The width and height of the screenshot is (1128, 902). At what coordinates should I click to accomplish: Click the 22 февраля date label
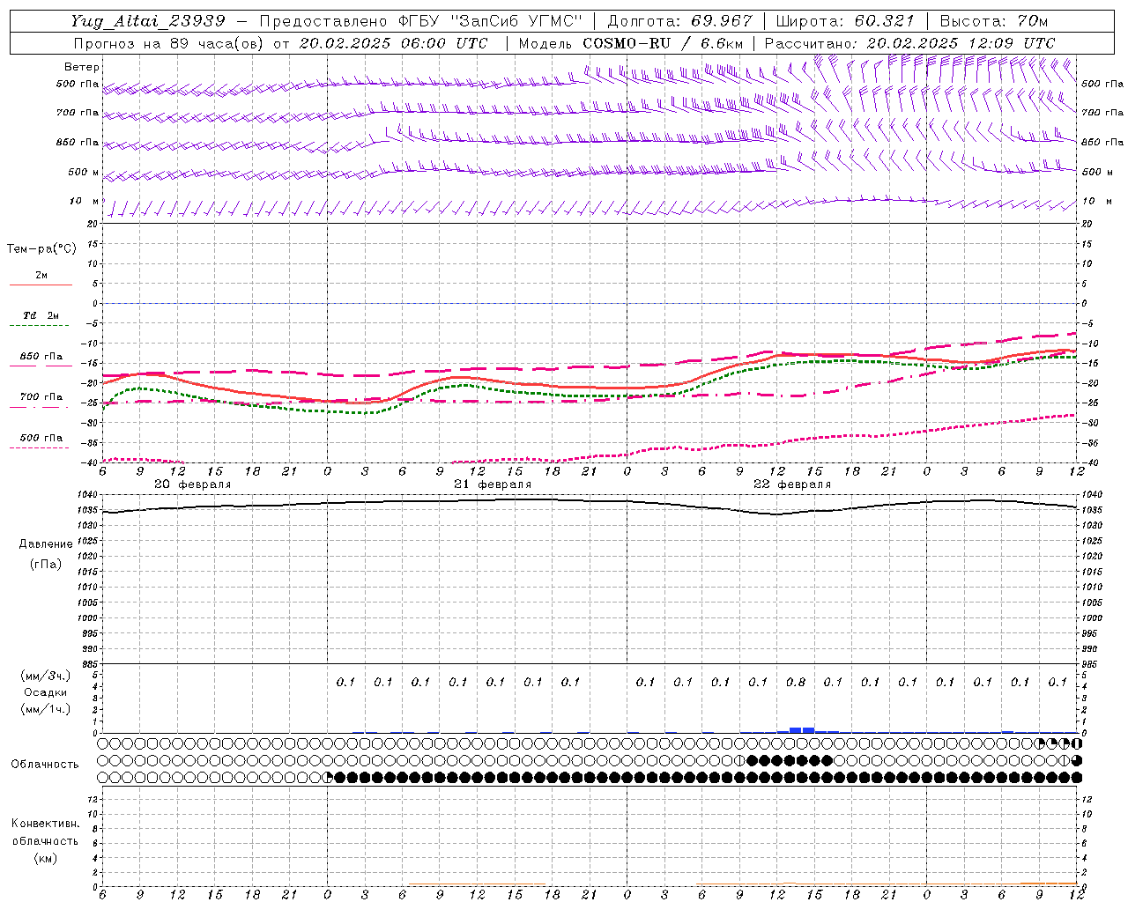(791, 484)
